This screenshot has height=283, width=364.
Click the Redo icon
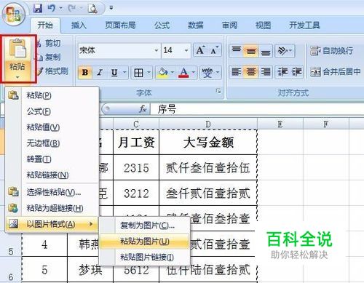(72, 8)
